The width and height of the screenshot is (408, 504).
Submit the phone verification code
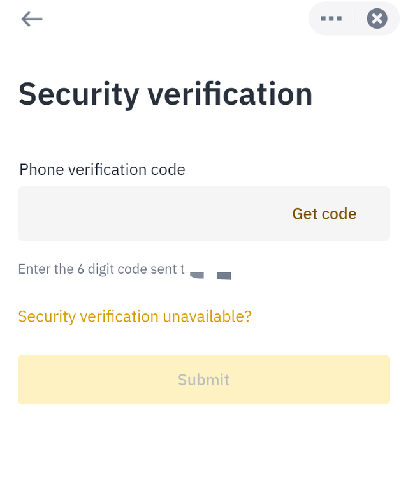pos(203,380)
